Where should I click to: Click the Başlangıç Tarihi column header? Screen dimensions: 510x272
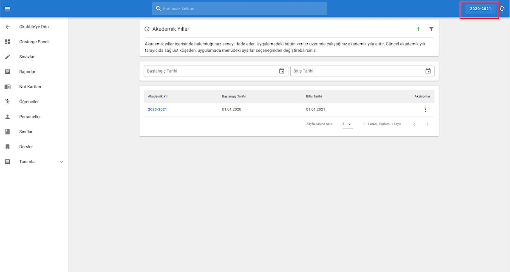(234, 96)
